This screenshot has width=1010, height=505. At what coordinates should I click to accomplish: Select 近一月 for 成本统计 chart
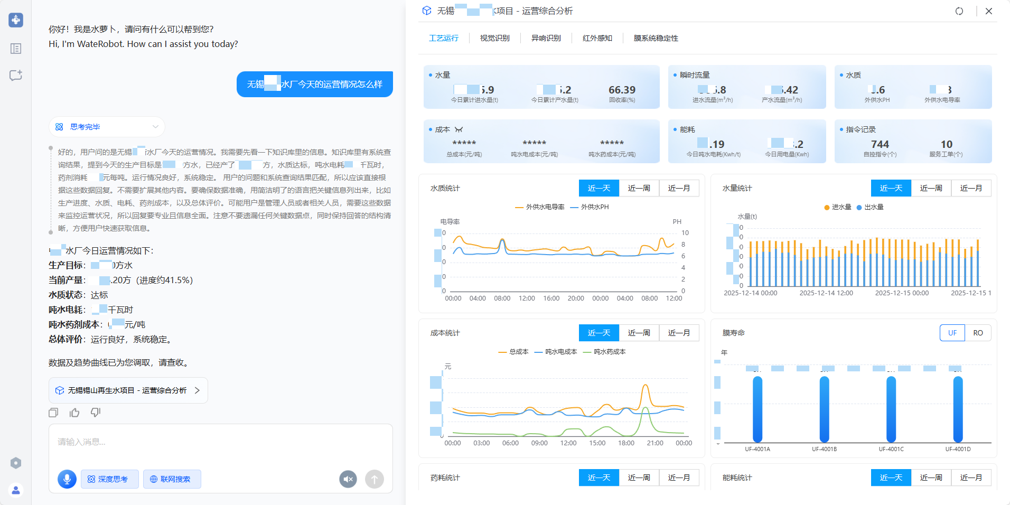pyautogui.click(x=679, y=333)
